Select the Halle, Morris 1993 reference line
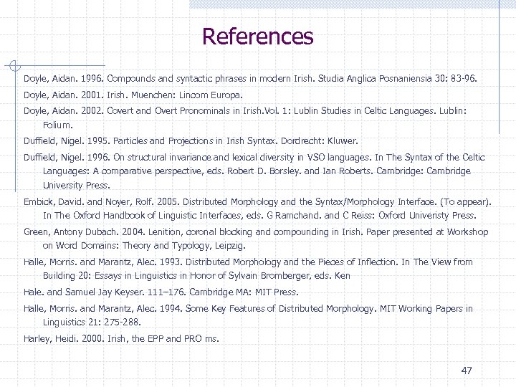This screenshot has height=387, width=516. pos(248,262)
